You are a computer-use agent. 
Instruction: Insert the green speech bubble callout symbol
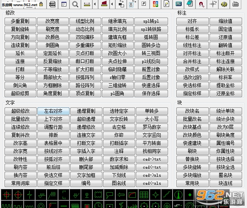110,195
